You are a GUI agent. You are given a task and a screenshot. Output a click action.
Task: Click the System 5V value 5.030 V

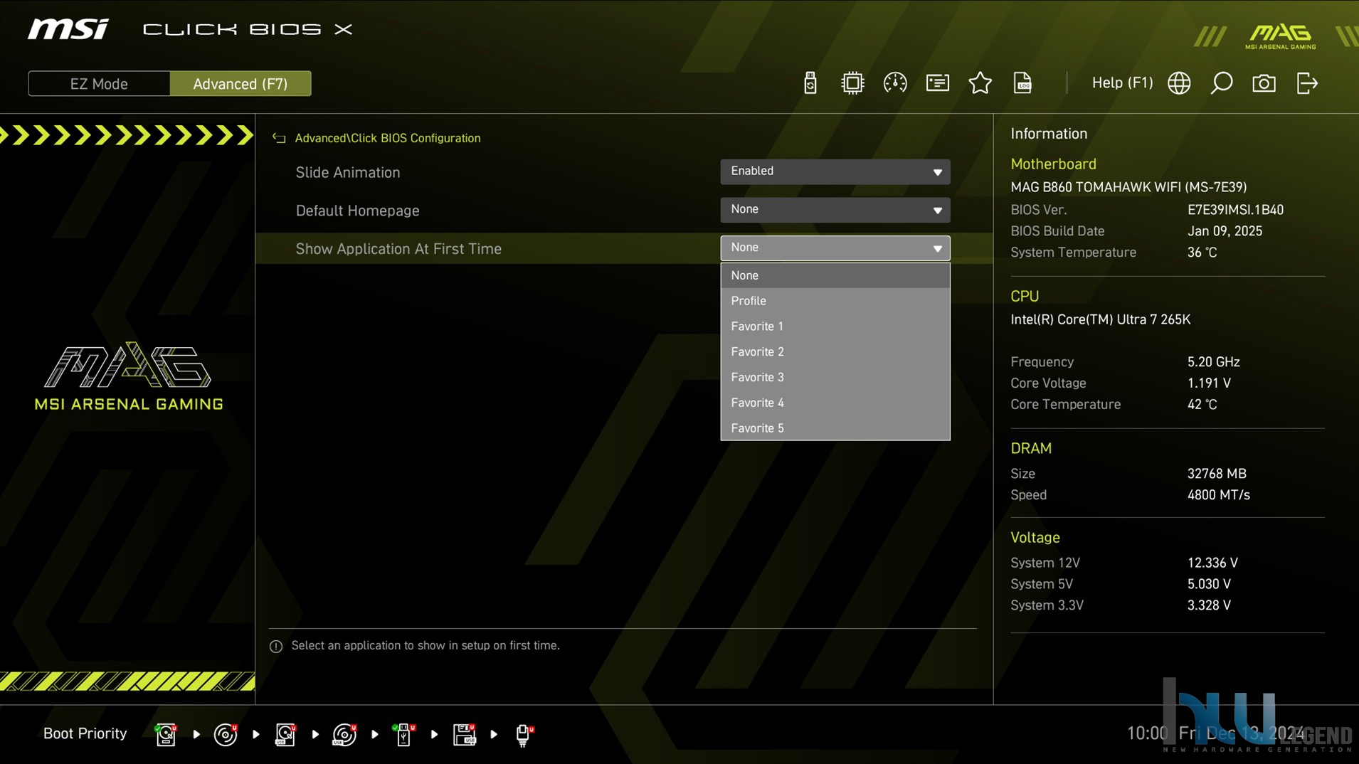[x=1209, y=584]
